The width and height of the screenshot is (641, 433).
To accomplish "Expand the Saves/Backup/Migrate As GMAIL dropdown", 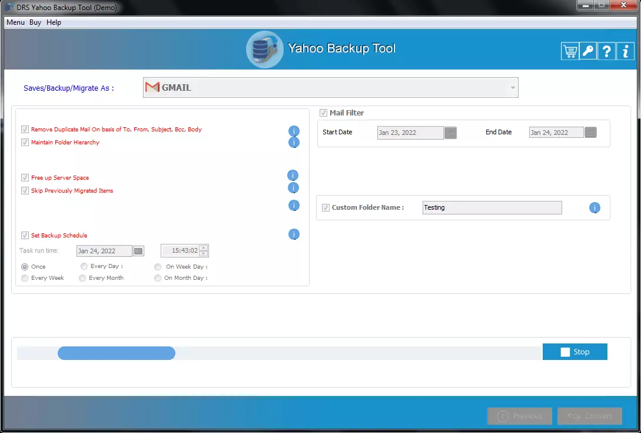I will (331, 88).
